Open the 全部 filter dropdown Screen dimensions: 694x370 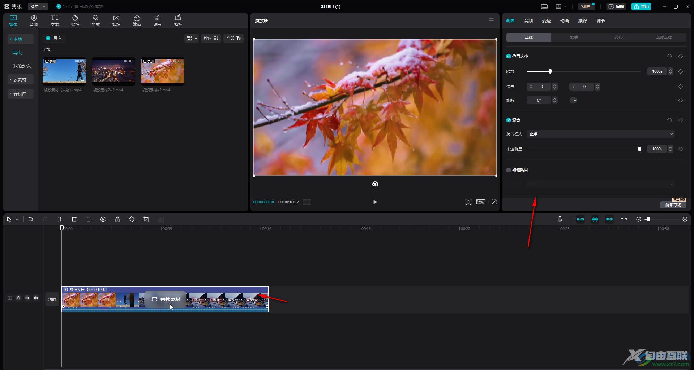(234, 38)
